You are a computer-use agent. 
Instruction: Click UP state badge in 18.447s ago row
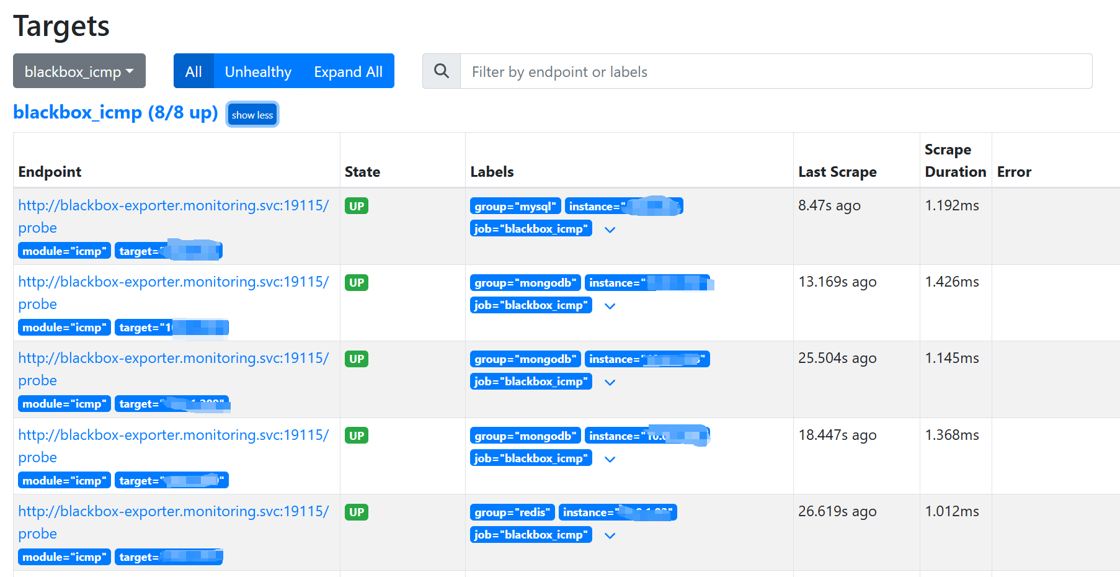[357, 436]
